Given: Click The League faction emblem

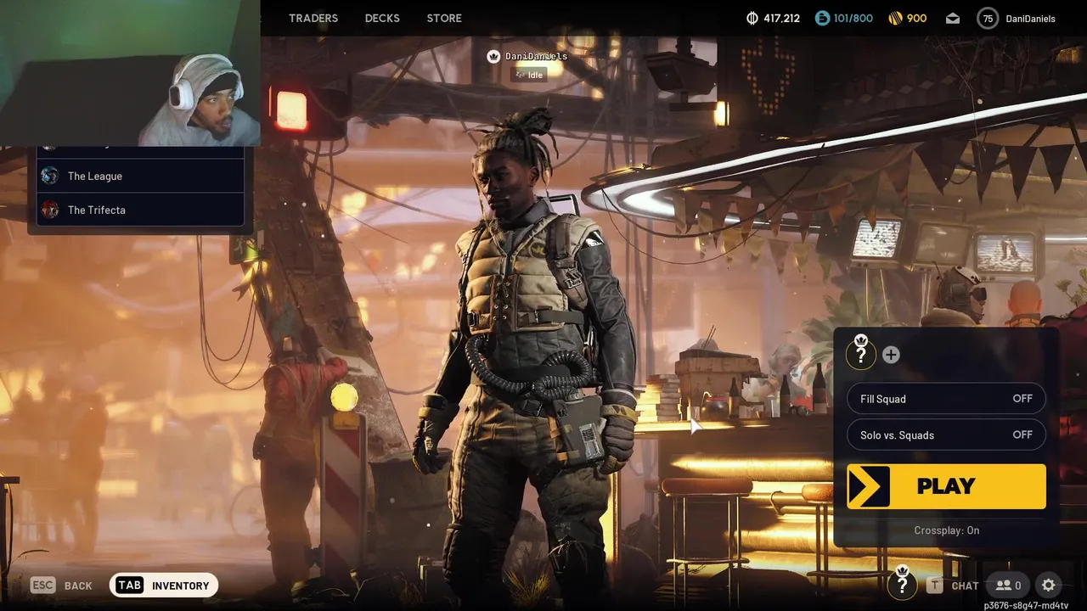Looking at the screenshot, I should click(x=50, y=176).
